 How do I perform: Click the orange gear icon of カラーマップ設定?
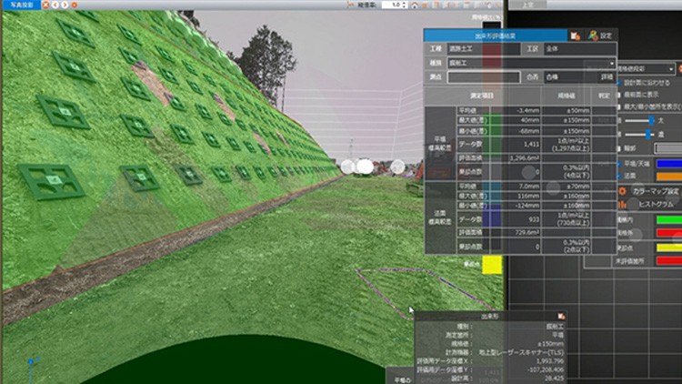pyautogui.click(x=622, y=191)
